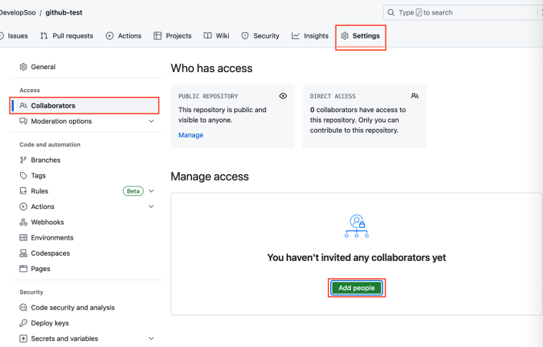Focus the Type / to search field
Image resolution: width=543 pixels, height=347 pixels.
[463, 12]
